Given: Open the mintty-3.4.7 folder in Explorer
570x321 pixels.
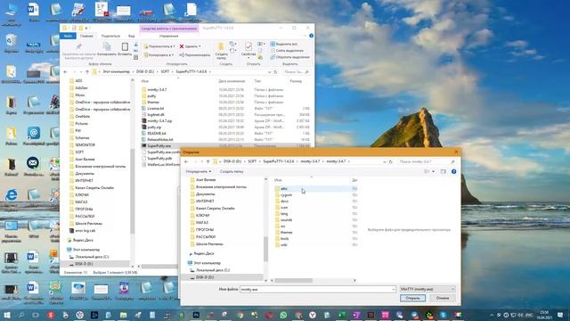Looking at the screenshot, I should (x=157, y=89).
